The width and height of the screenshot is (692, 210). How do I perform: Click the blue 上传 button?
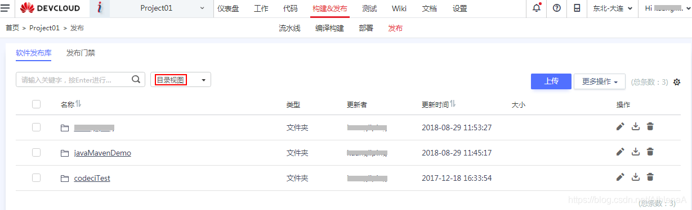click(551, 81)
